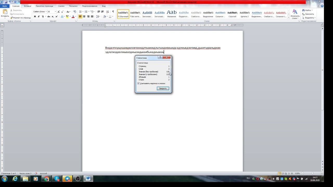The image size is (333, 187).
Task: Open Telegram from the taskbar
Action: pyautogui.click(x=67, y=179)
